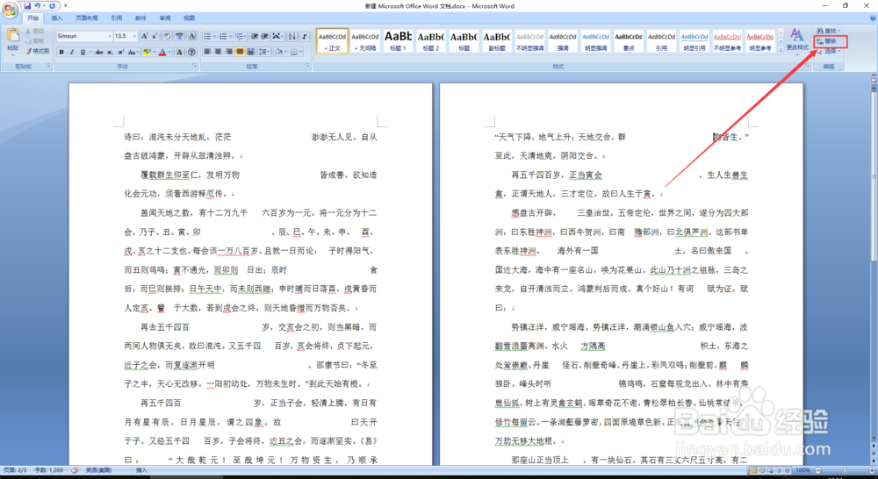Apply the 标题 1 heading style
This screenshot has width=878, height=479.
click(x=398, y=41)
